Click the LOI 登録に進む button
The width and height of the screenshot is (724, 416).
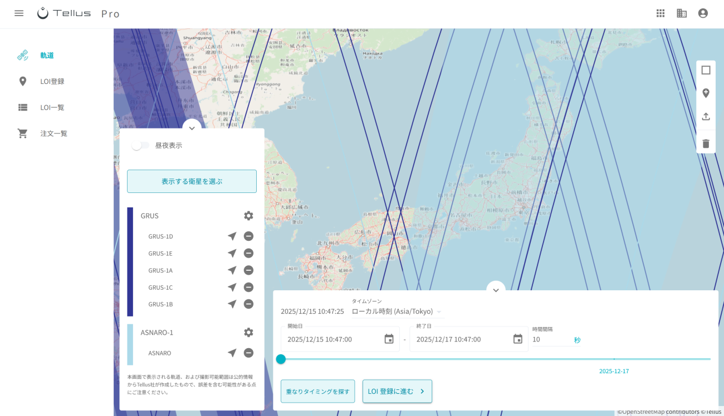[397, 392]
